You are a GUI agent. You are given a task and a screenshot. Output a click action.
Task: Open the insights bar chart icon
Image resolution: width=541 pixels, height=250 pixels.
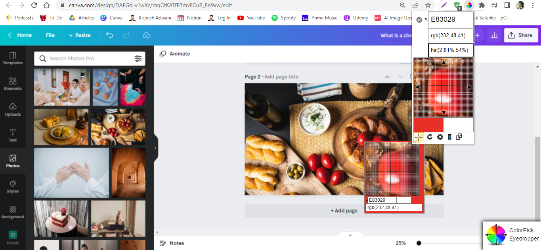pyautogui.click(x=494, y=35)
